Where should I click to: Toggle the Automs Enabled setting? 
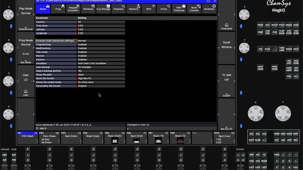click(101, 59)
